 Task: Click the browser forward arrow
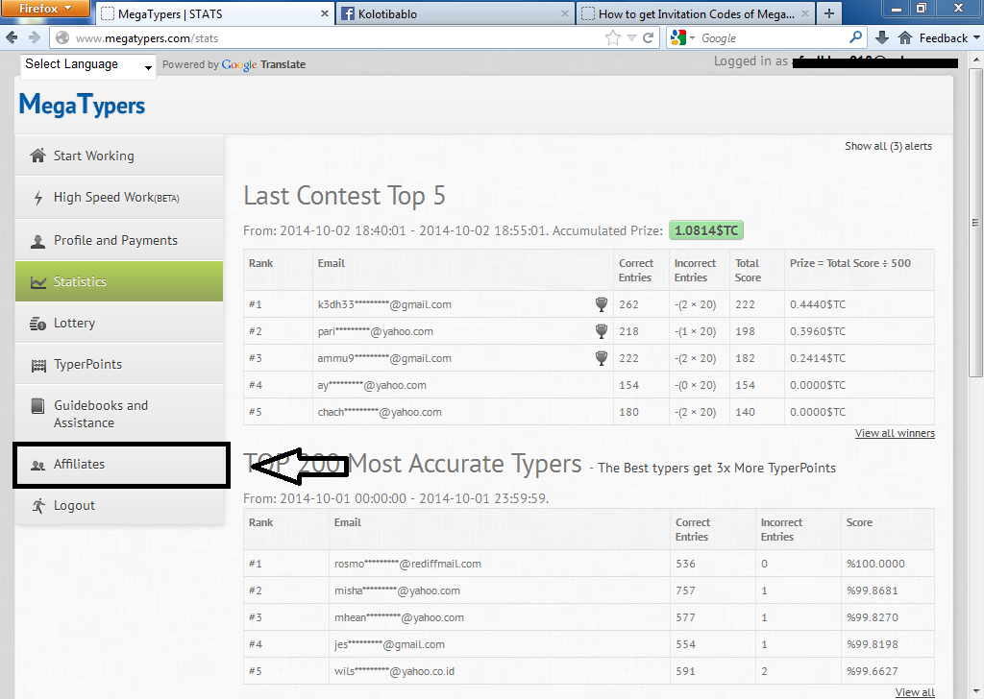point(34,38)
